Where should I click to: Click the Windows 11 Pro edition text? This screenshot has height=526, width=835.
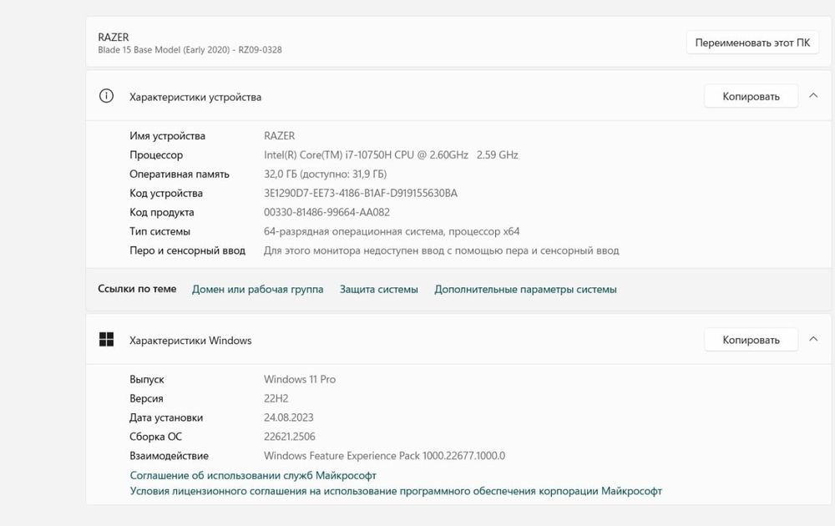(x=299, y=379)
